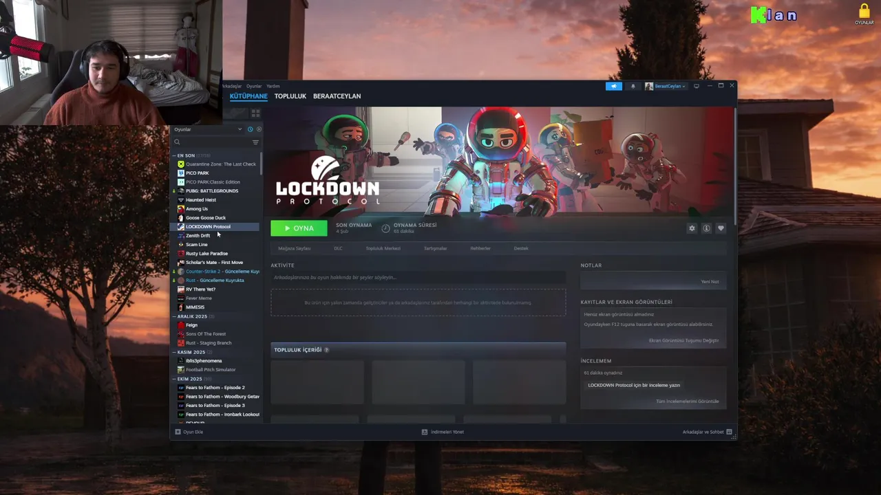
Task: Select Zenith Drift in the library
Action: point(198,236)
